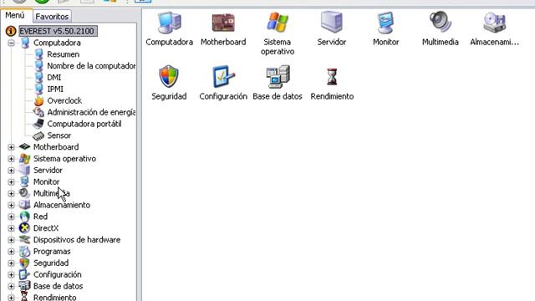Expand the Servidor node in the tree
The image size is (535, 301).
[11, 171]
